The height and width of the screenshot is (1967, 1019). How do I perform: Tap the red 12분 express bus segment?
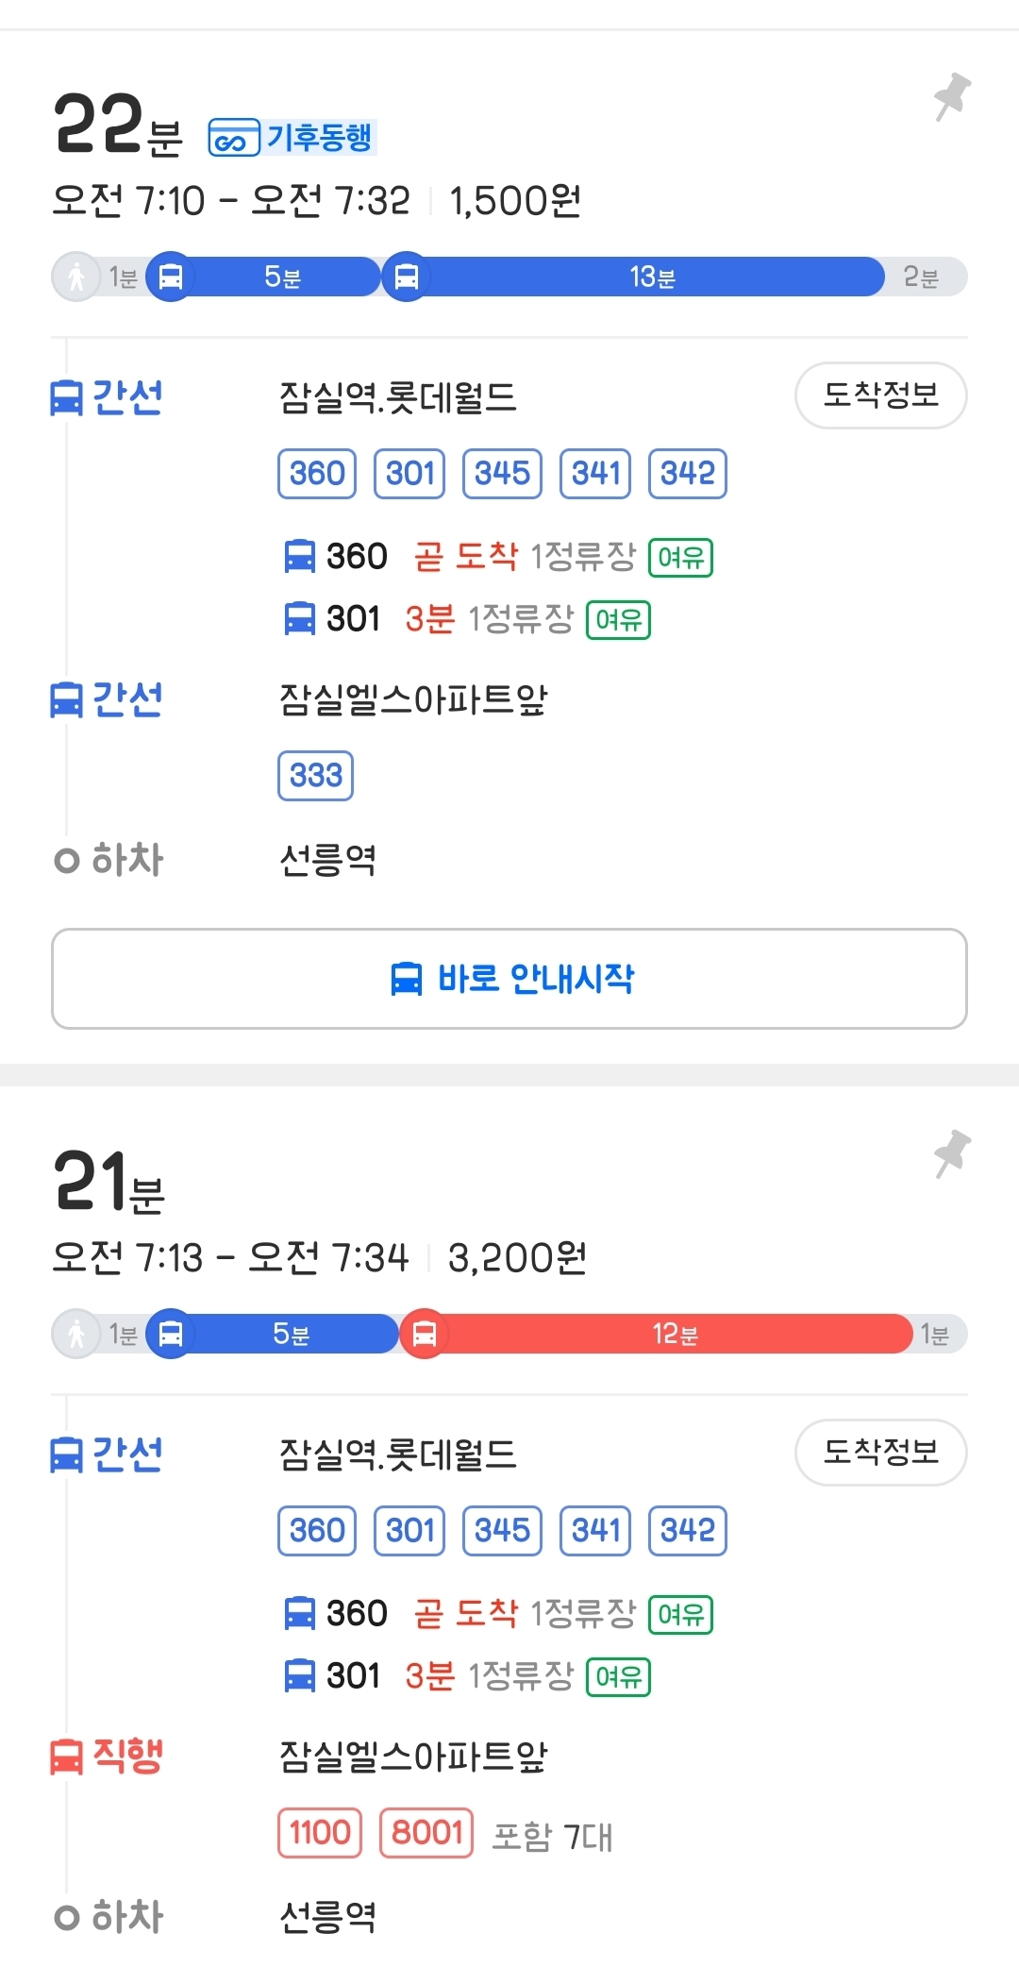click(x=675, y=1335)
